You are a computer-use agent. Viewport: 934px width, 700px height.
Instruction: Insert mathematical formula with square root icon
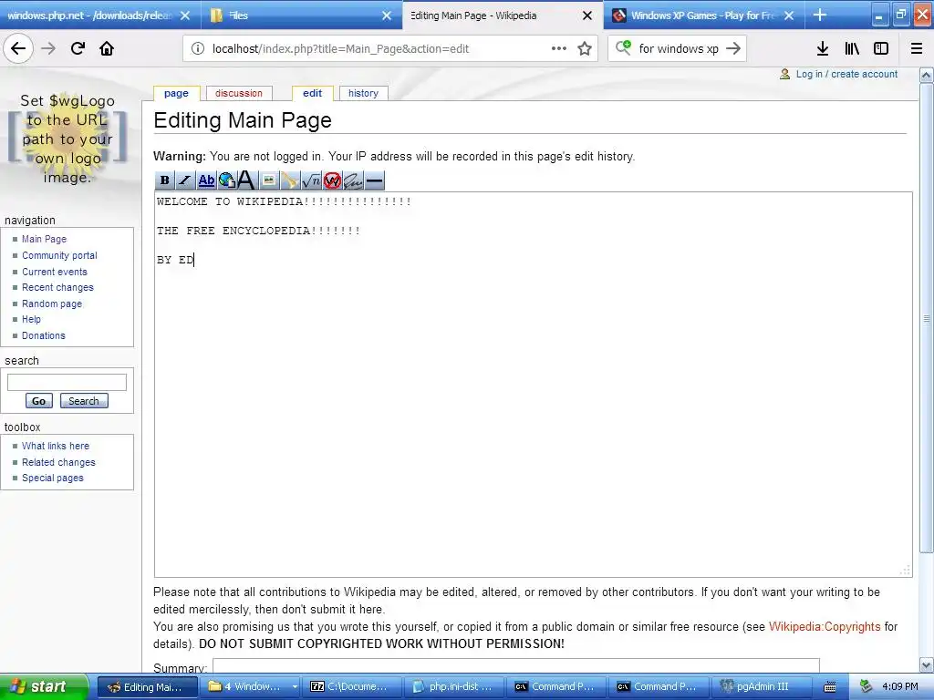coord(311,180)
